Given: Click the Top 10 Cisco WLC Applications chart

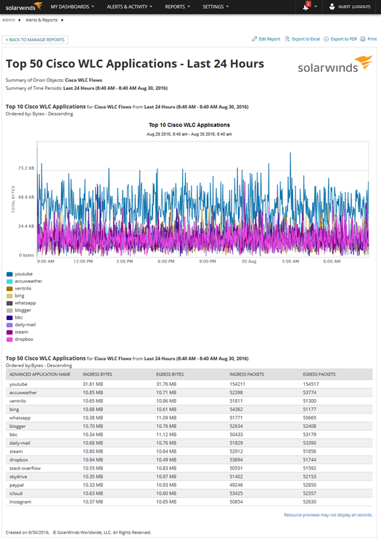Looking at the screenshot, I should [x=202, y=199].
